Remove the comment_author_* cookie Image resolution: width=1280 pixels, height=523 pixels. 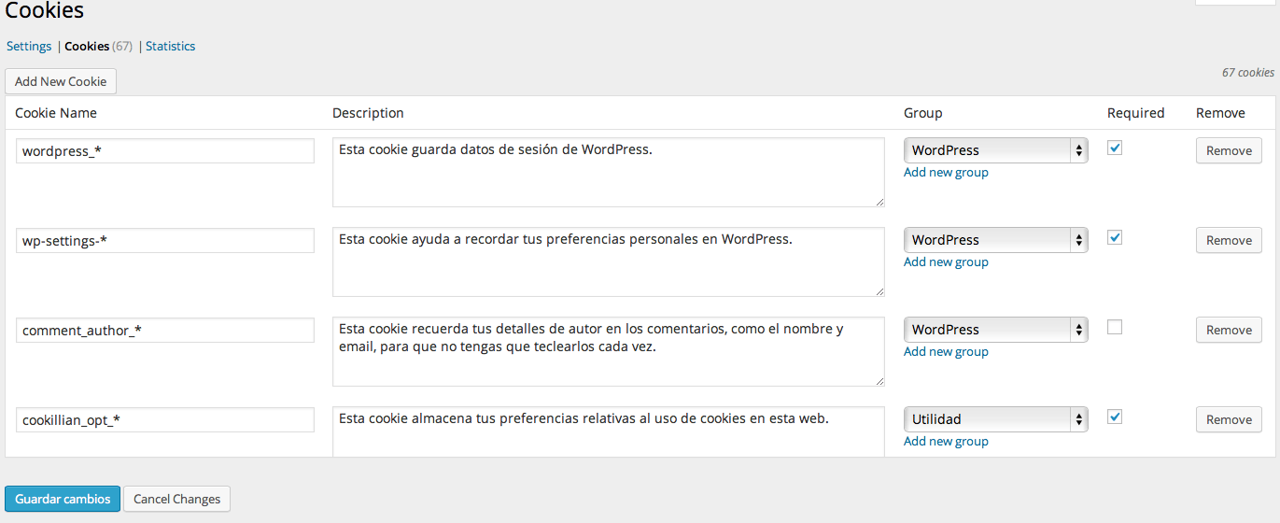point(1229,330)
